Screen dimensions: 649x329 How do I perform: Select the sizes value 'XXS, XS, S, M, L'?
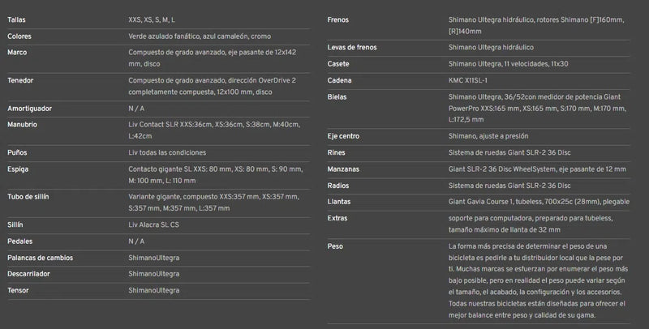[x=152, y=19]
